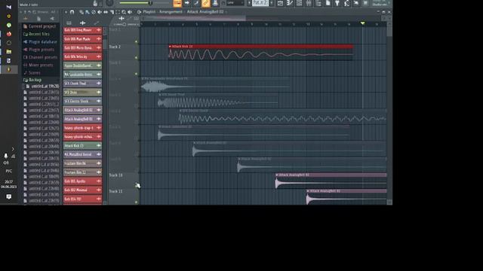Screen dimensions: 483x271
Task: Select the Mute speaker tool in Playlist toolbar
Action: pyautogui.click(x=100, y=12)
